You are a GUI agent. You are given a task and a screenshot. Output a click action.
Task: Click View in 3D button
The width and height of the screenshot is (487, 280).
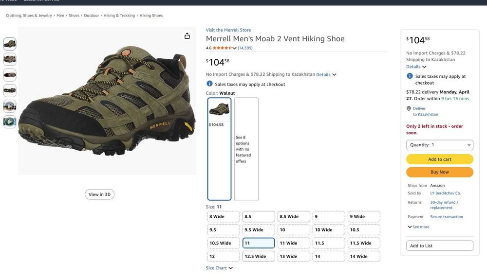(x=99, y=194)
